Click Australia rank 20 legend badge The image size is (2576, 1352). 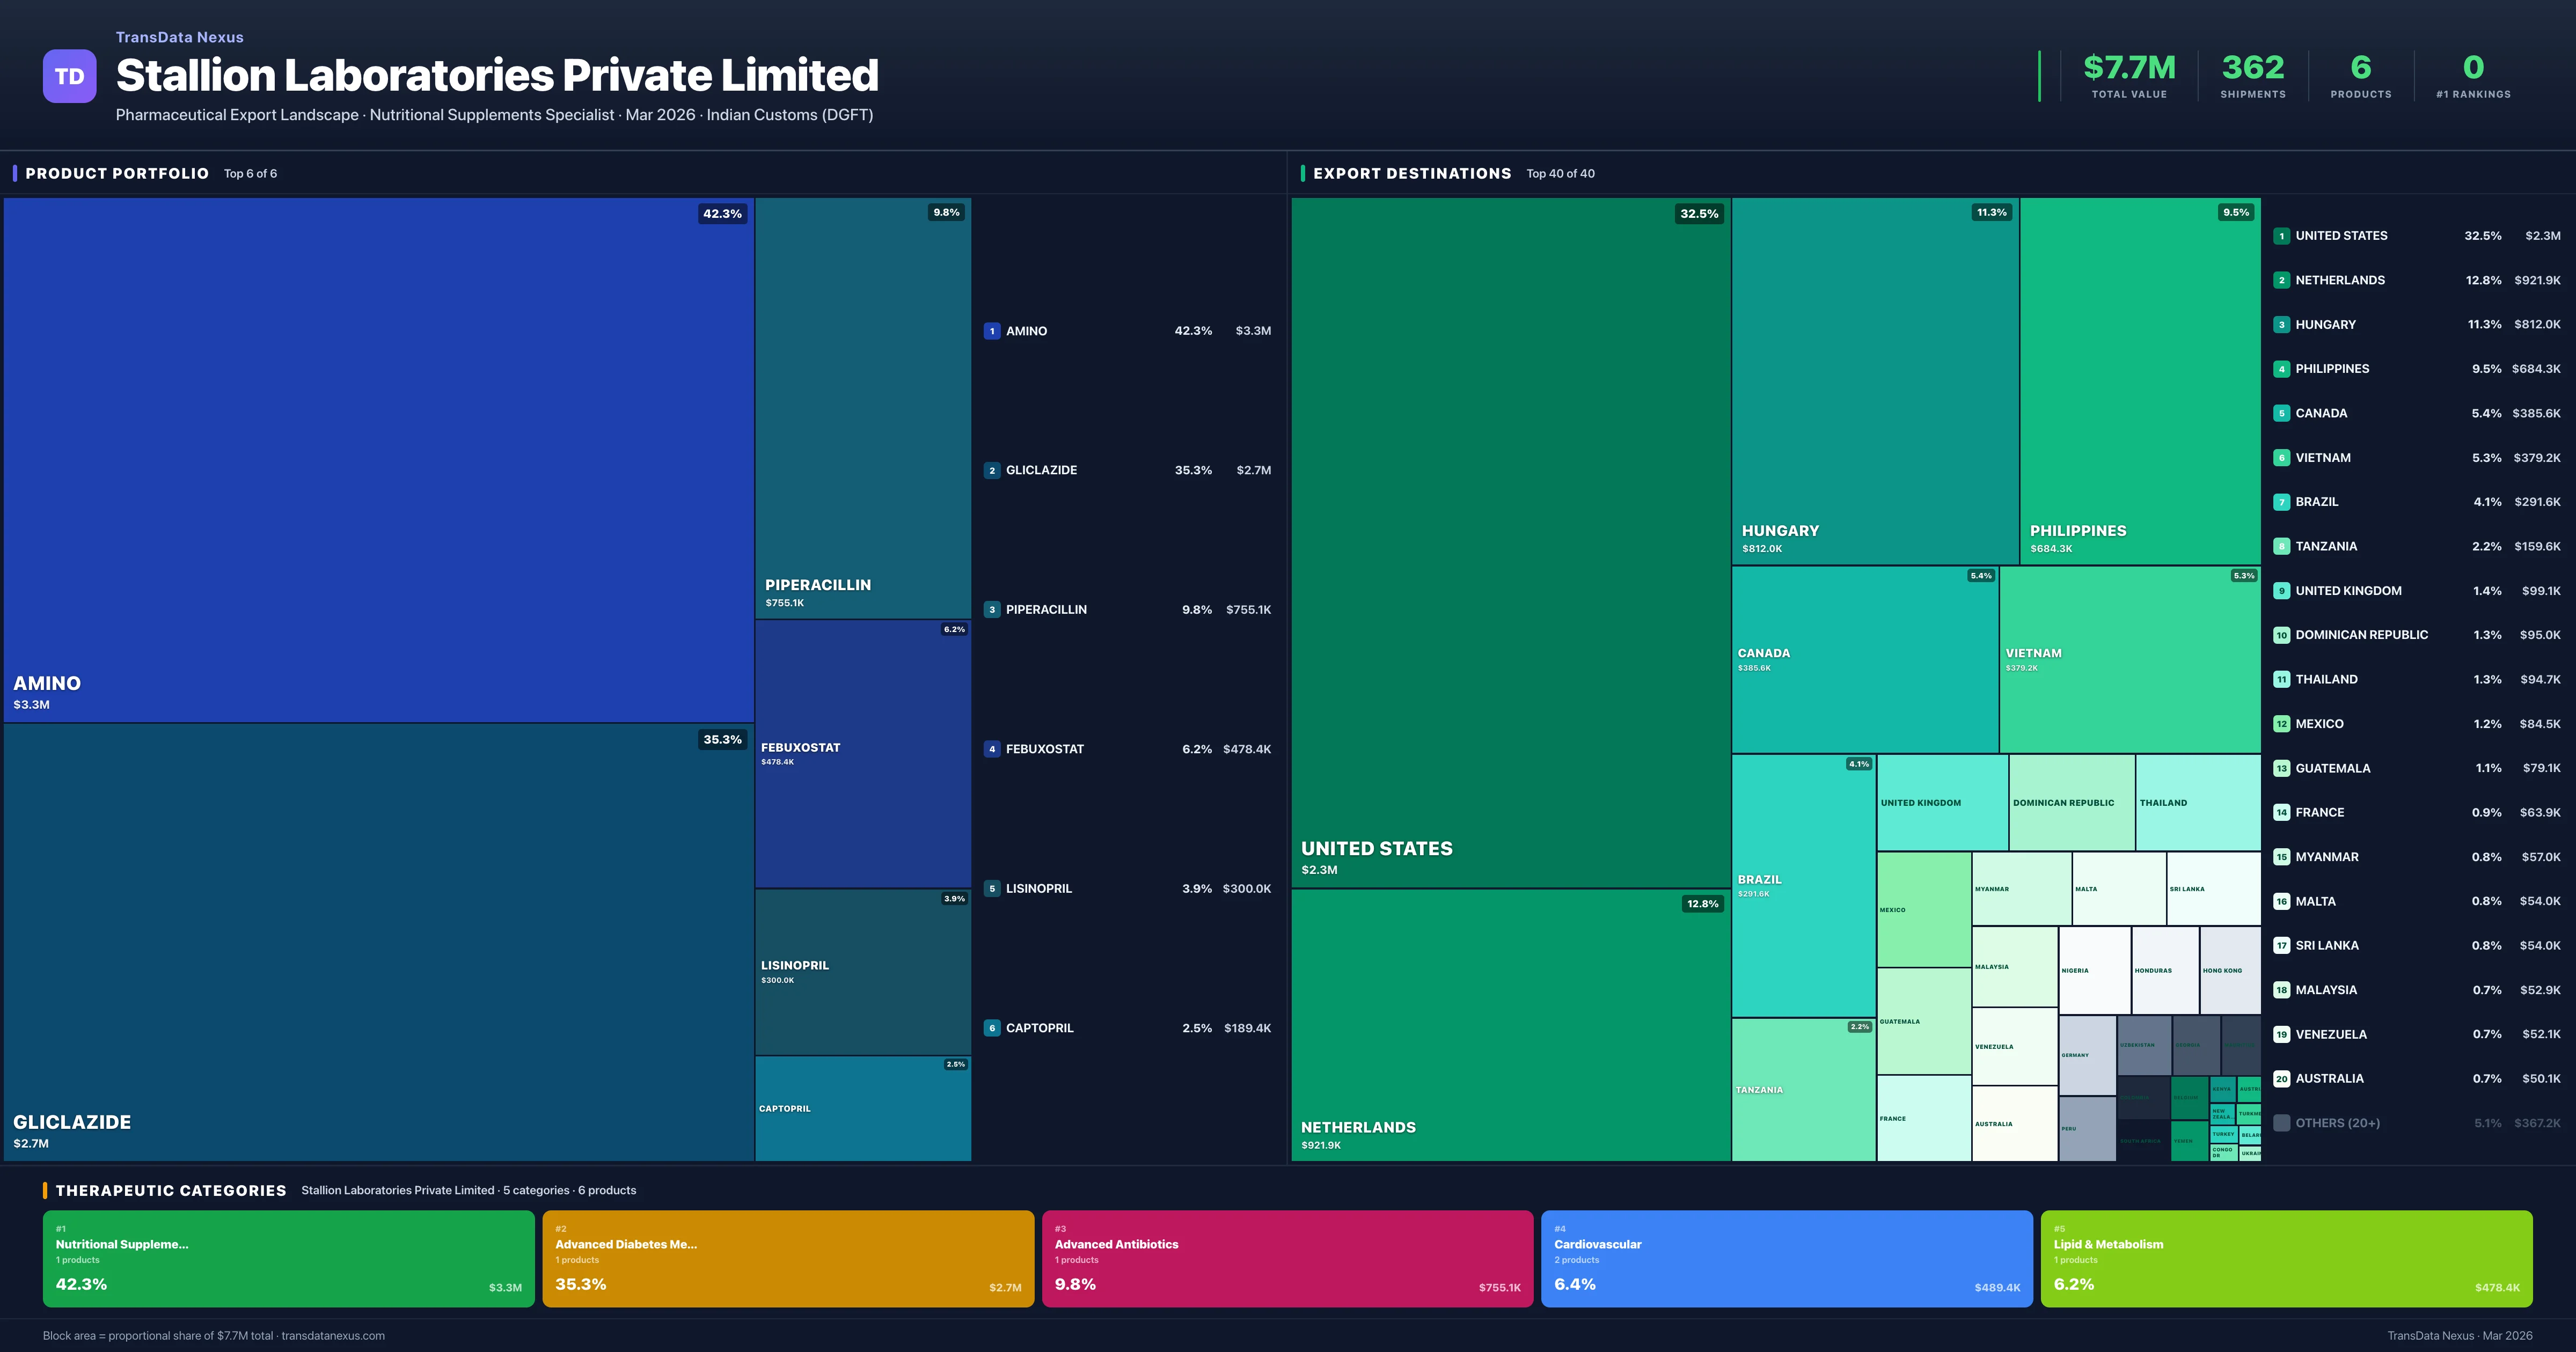(x=2281, y=1079)
